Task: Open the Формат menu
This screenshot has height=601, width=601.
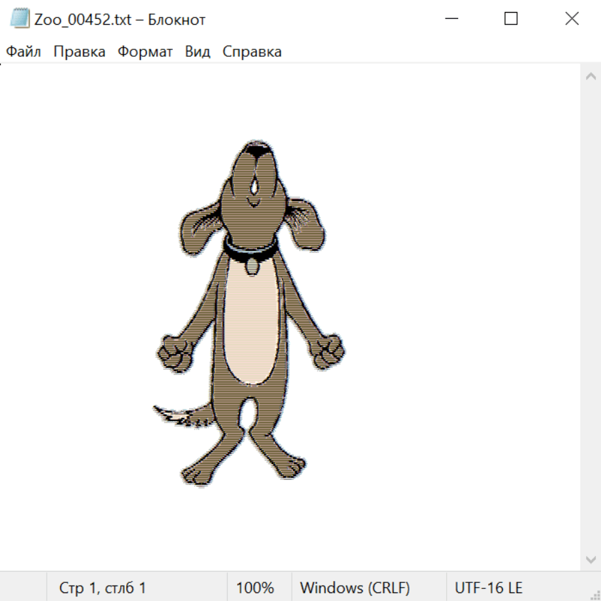Action: [x=145, y=52]
